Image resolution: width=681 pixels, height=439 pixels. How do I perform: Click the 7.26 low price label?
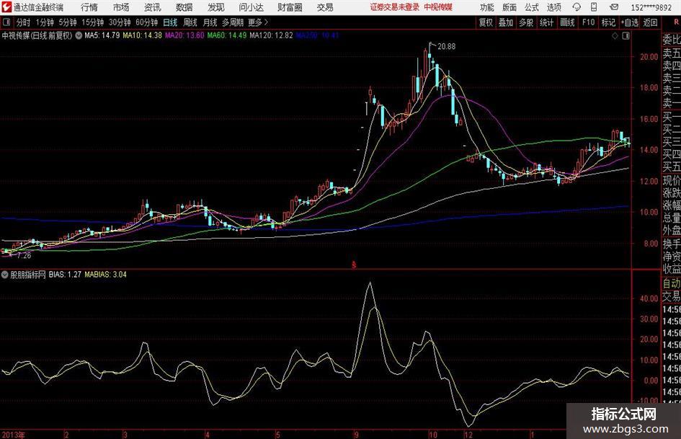coord(25,256)
